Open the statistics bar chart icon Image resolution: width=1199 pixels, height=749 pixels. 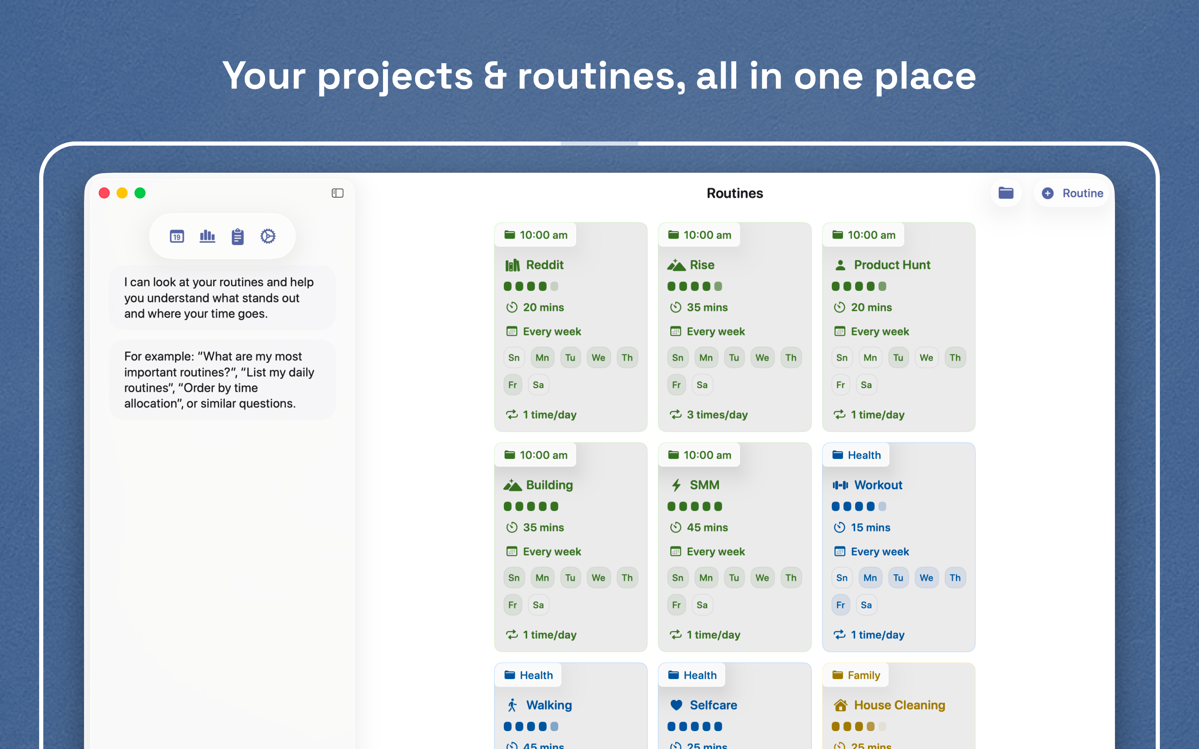(207, 236)
